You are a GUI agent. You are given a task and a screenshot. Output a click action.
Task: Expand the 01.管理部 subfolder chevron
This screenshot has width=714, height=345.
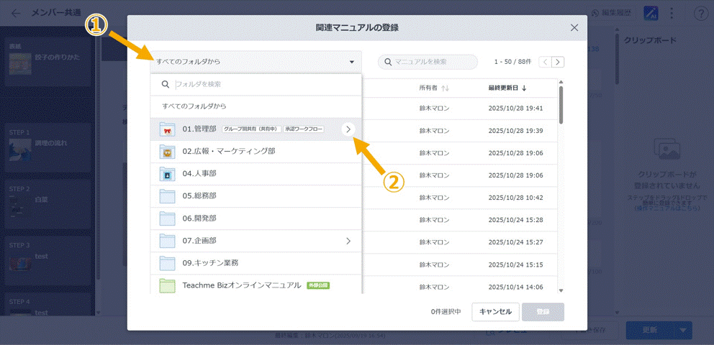coord(348,129)
